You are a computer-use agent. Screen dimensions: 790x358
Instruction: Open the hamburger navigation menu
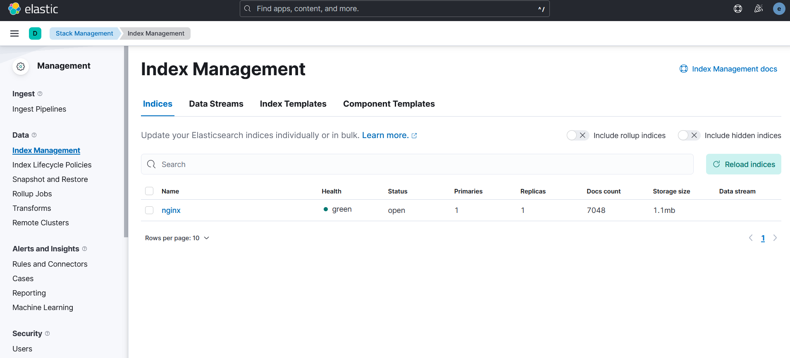(14, 33)
